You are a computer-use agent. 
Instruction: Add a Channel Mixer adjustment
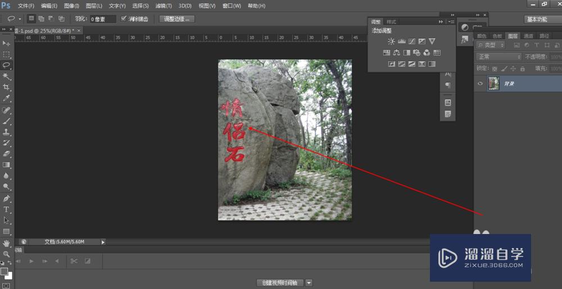coord(427,53)
